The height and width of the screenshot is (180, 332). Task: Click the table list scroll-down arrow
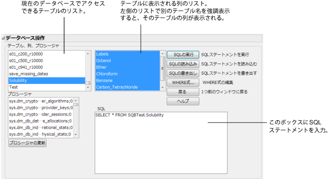(88, 88)
